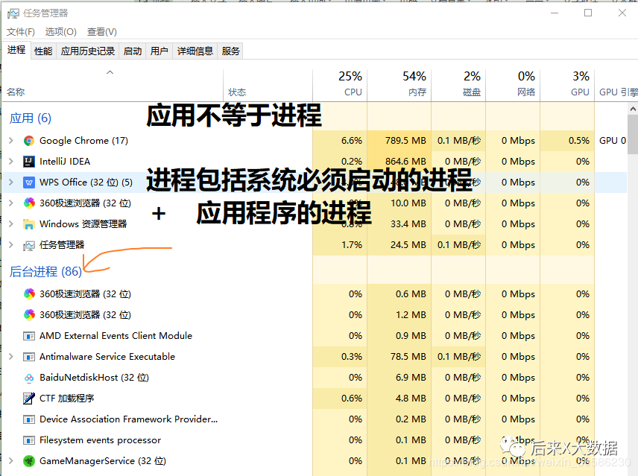
Task: Open the 查看(V) menu
Action: pos(101,32)
